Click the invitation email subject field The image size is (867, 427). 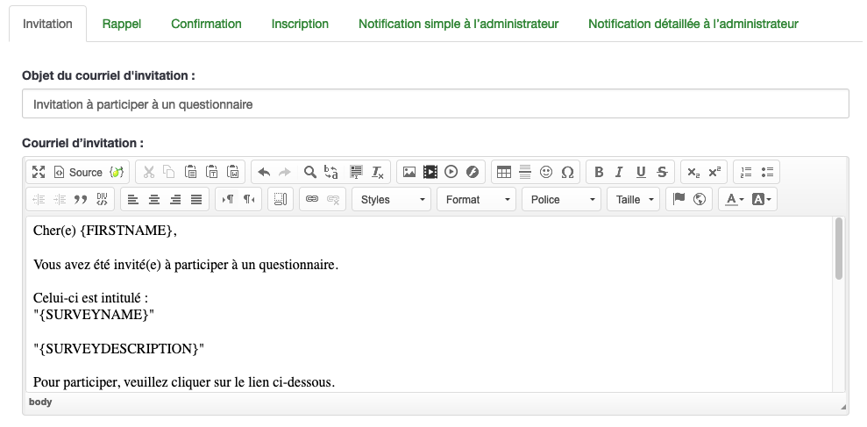[435, 104]
